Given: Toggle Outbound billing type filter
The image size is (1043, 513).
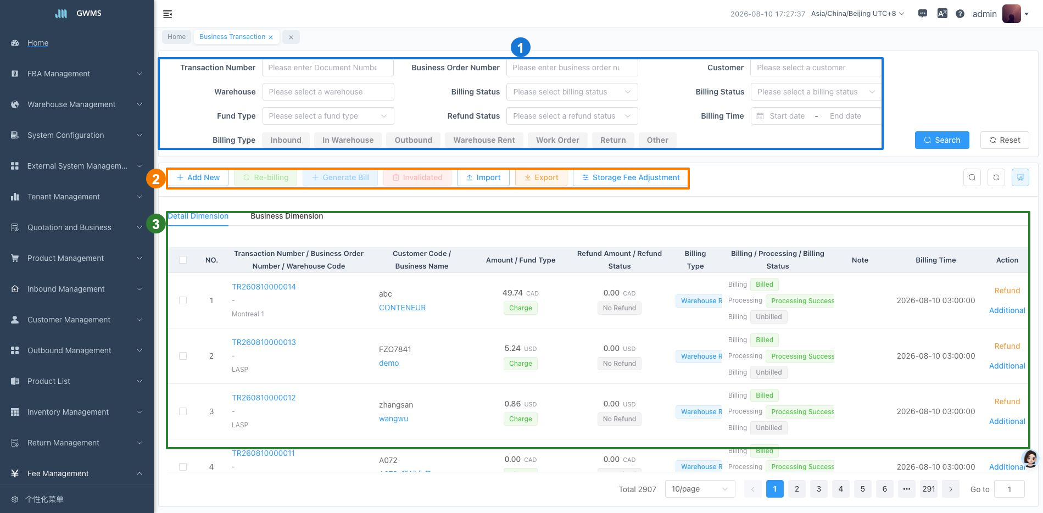Looking at the screenshot, I should [x=413, y=140].
